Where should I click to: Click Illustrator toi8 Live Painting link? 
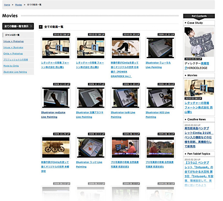pos(123,115)
